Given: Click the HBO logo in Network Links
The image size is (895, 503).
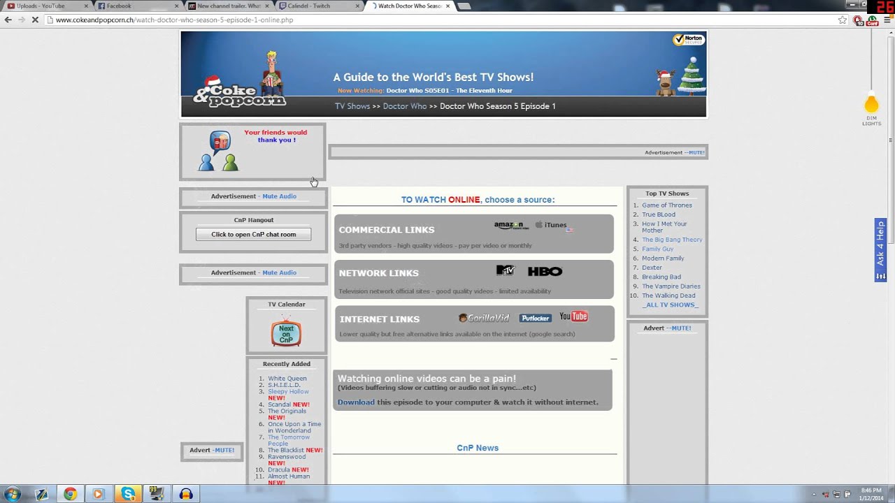Looking at the screenshot, I should pyautogui.click(x=545, y=271).
